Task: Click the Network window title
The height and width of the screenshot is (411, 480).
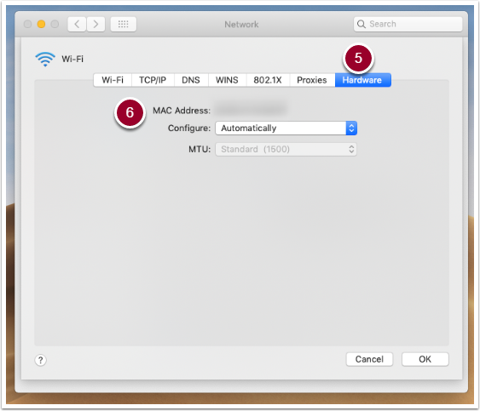Action: [241, 24]
